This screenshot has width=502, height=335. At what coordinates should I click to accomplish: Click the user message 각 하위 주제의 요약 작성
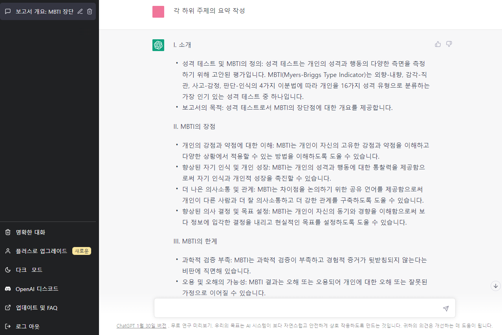point(209,11)
